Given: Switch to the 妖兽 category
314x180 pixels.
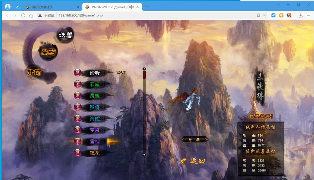Looking at the screenshot, I should 66,35.
